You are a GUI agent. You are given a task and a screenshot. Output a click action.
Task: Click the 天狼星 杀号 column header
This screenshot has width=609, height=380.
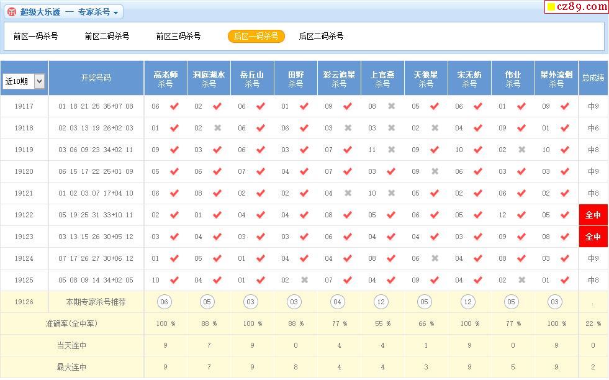426,78
